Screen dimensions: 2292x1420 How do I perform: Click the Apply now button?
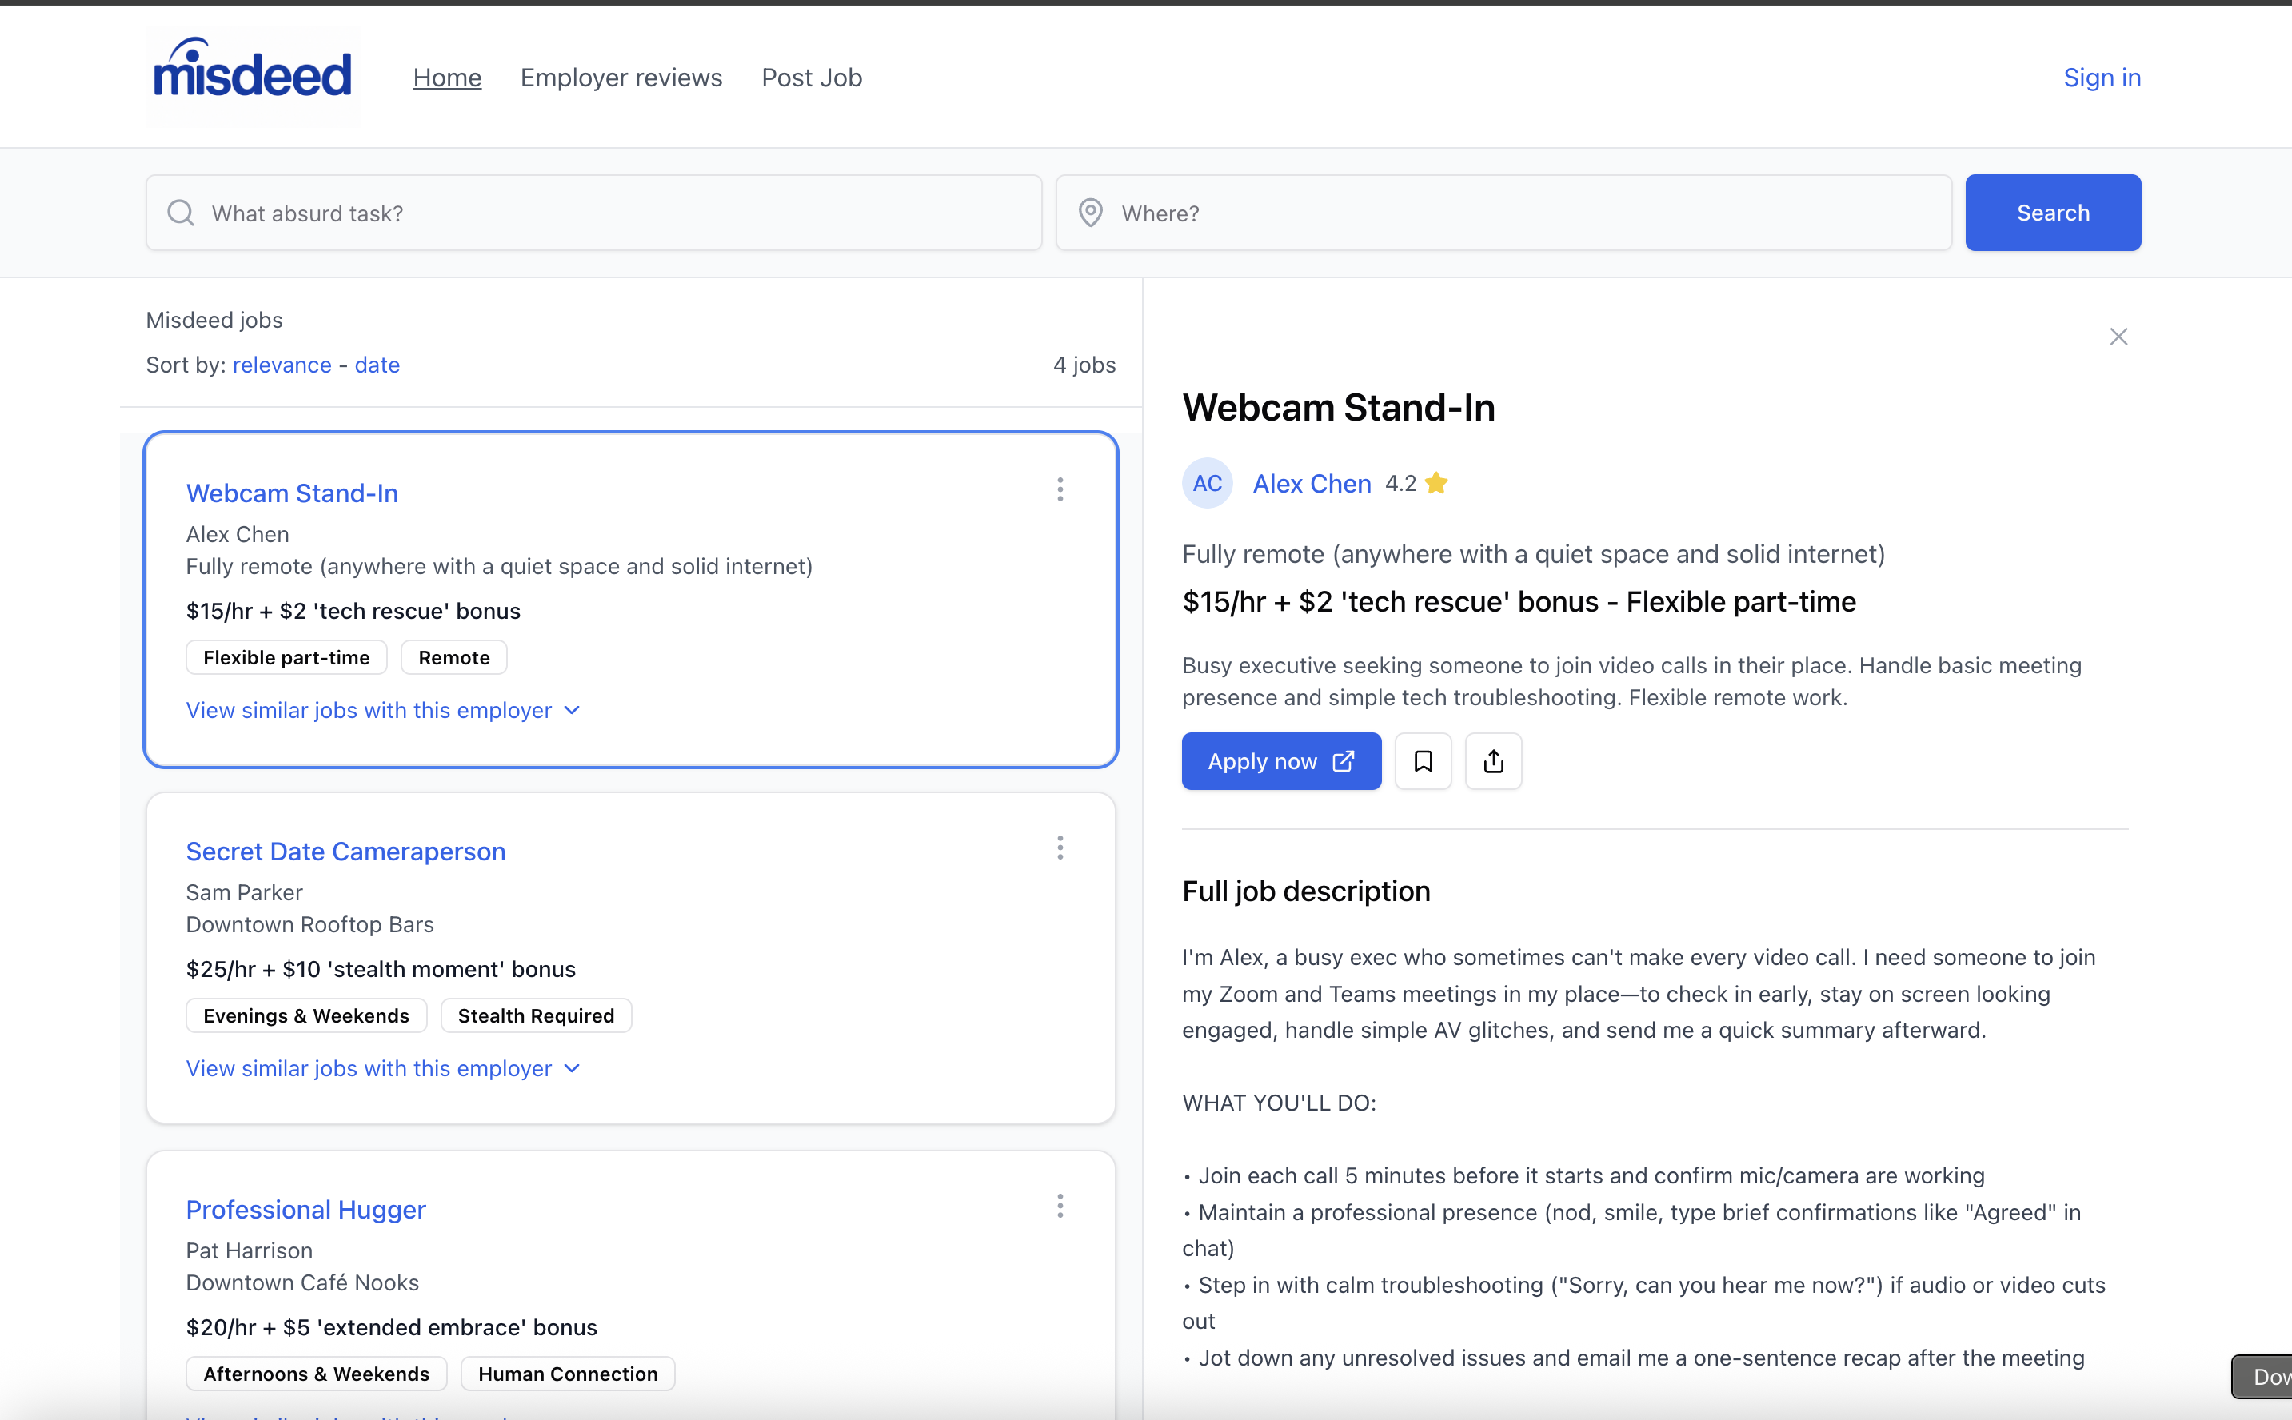pyautogui.click(x=1280, y=760)
